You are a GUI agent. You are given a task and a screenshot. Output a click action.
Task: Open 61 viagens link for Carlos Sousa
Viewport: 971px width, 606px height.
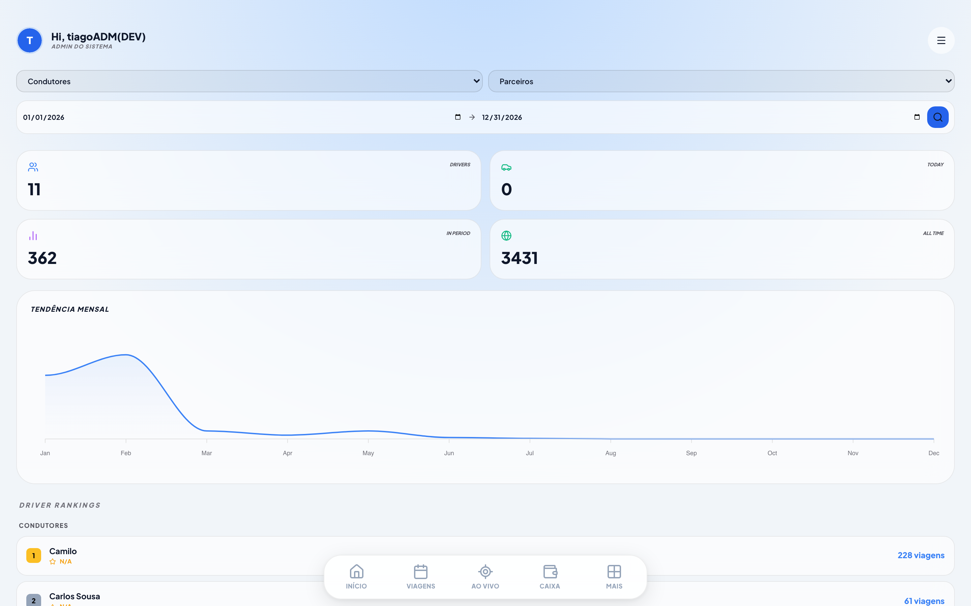(x=924, y=601)
